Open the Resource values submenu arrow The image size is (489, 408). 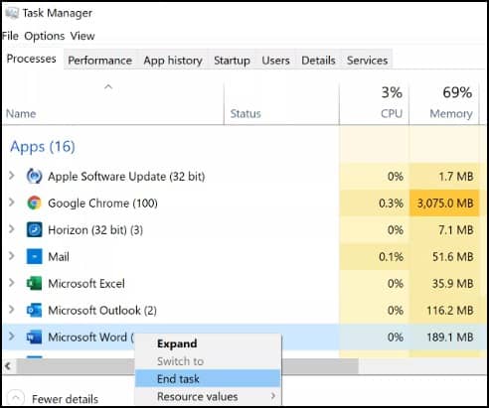[273, 396]
